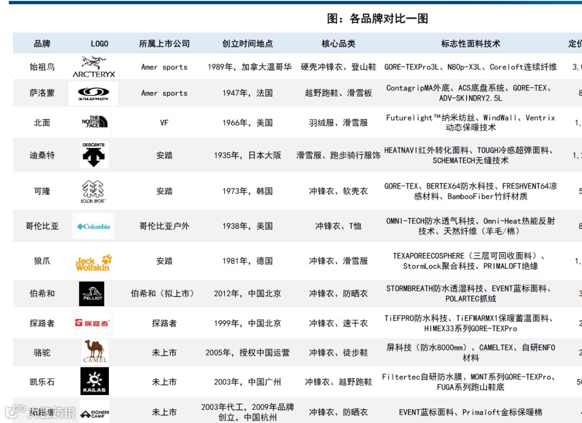
Task: Click the 1938年，美国 cell
Action: click(247, 226)
